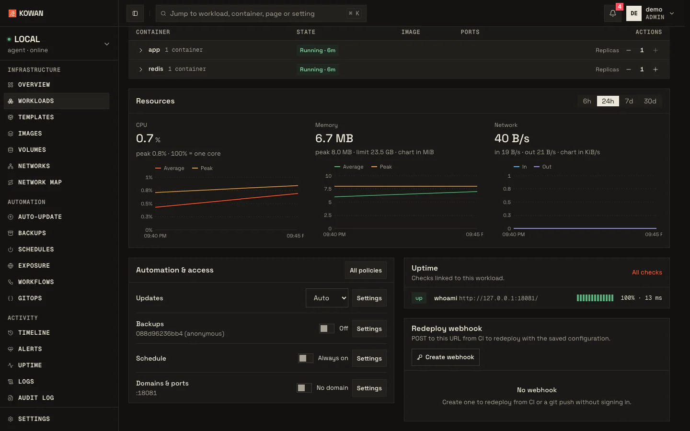Viewport: 690px width, 431px height.
Task: Open All policies
Action: 366,271
